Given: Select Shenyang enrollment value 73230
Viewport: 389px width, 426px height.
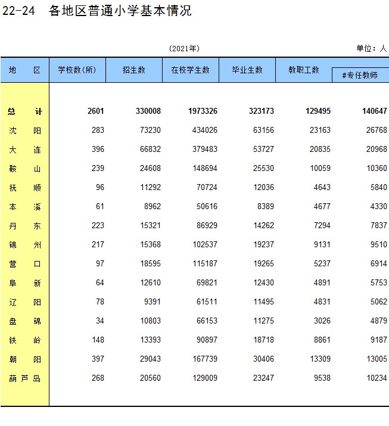Looking at the screenshot, I should point(150,130).
